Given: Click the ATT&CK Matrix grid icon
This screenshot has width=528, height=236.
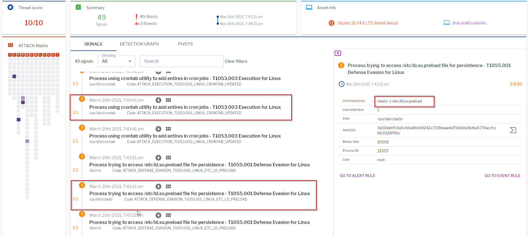Looking at the screenshot, I should [x=11, y=45].
